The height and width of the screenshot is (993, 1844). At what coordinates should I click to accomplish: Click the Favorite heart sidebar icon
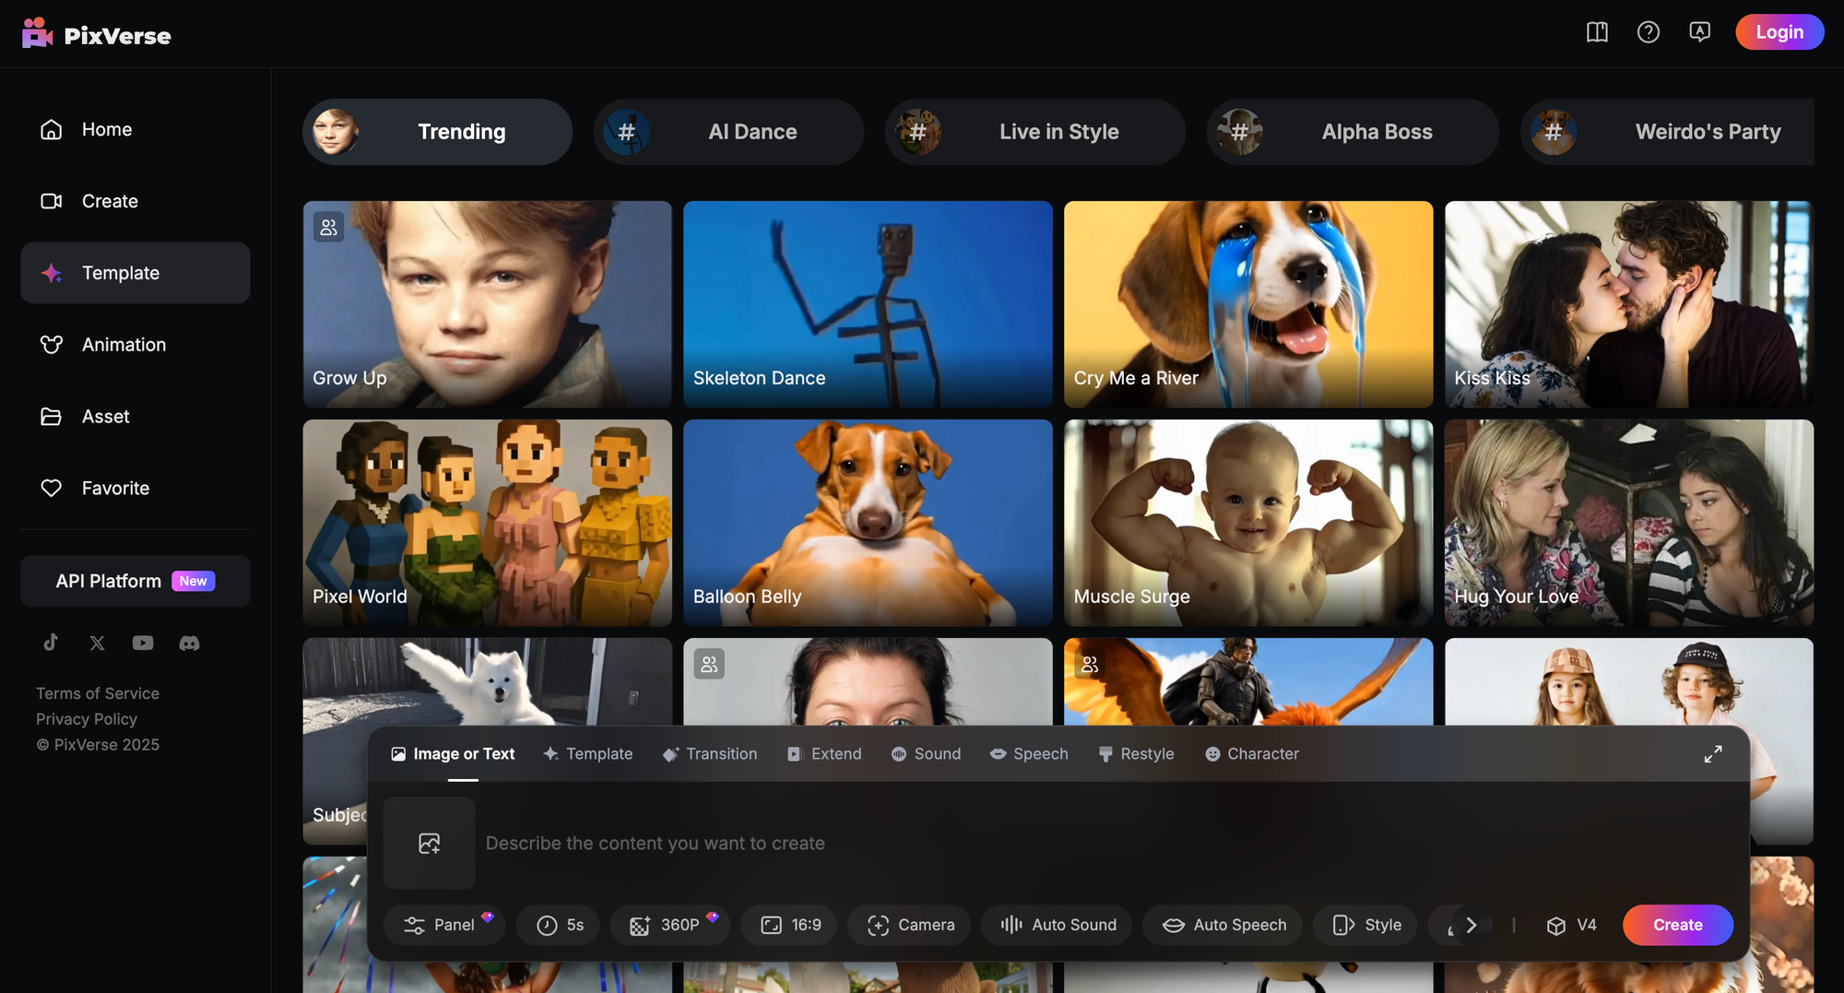pos(52,489)
